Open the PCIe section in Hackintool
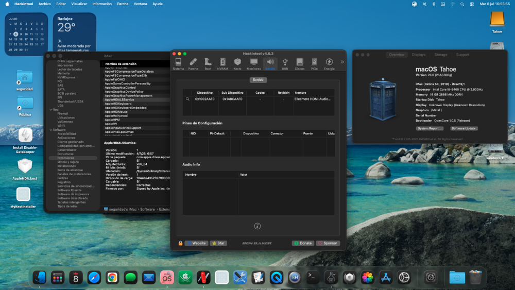Image resolution: width=515 pixels, height=290 pixels. [314, 64]
